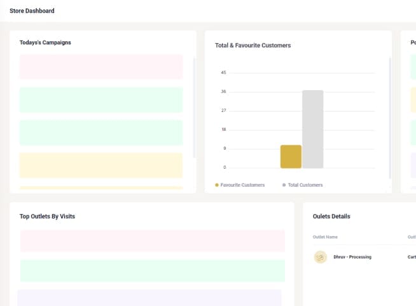The width and height of the screenshot is (416, 306).
Task: Click the Today's Campaigns panel scrollbar
Action: (194, 107)
